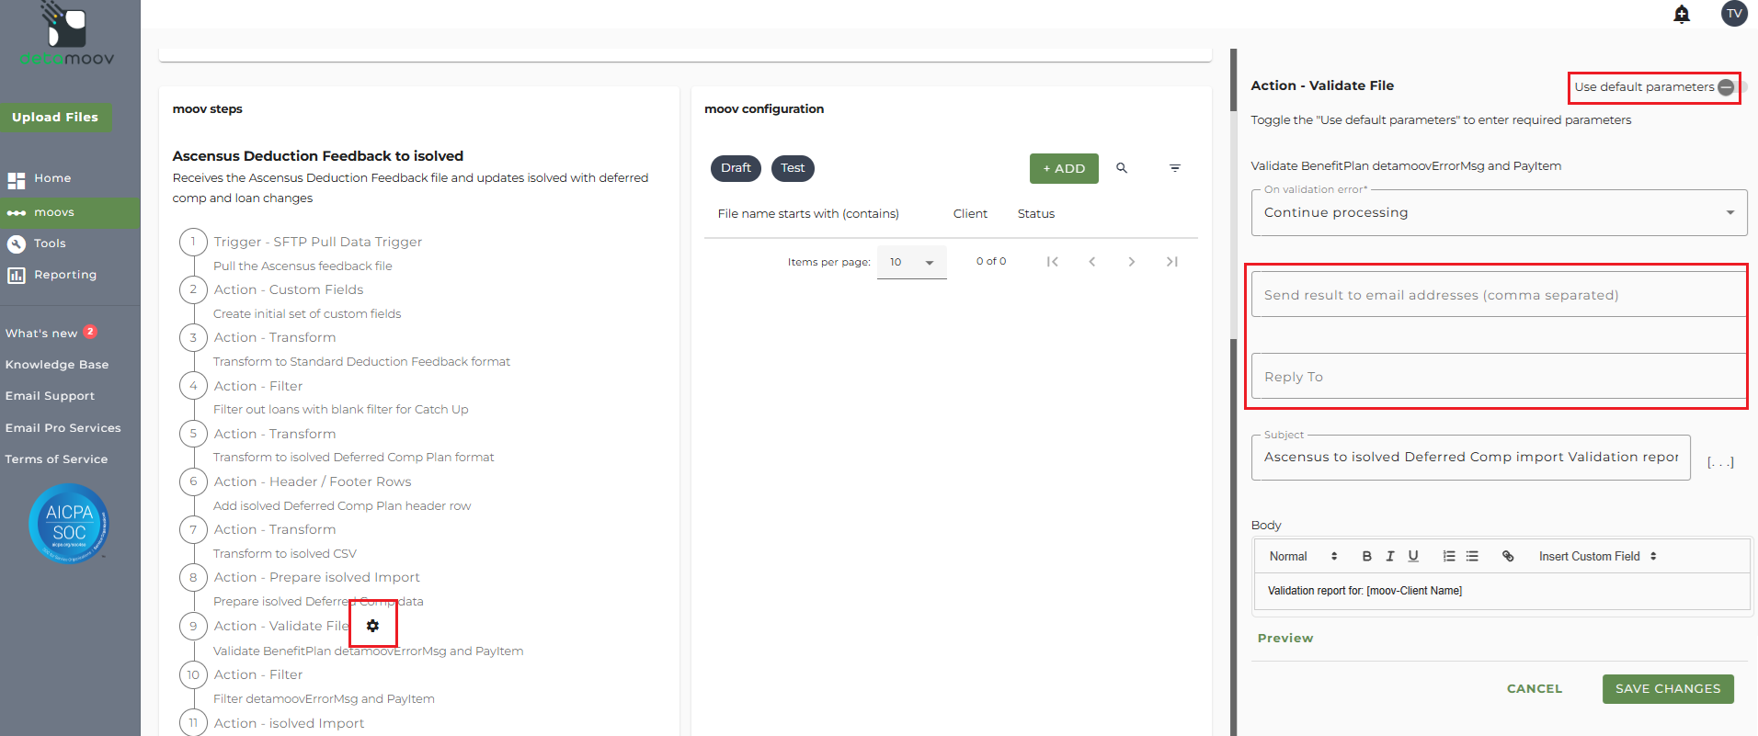Open the Insert Custom Field dropdown
Screen dimensions: 1758x736
coord(1597,556)
